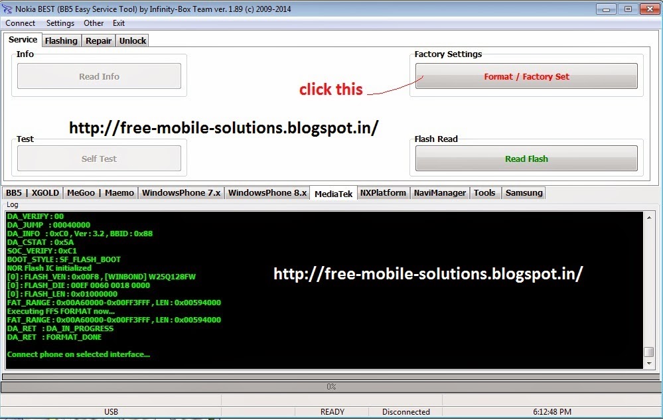Image resolution: width=663 pixels, height=420 pixels.
Task: Click Format / Factory Set button
Action: [x=526, y=76]
